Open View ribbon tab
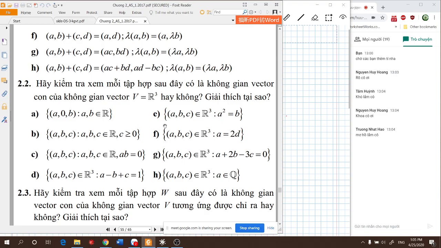Viewport: 441px width, 248px height. 62,12
